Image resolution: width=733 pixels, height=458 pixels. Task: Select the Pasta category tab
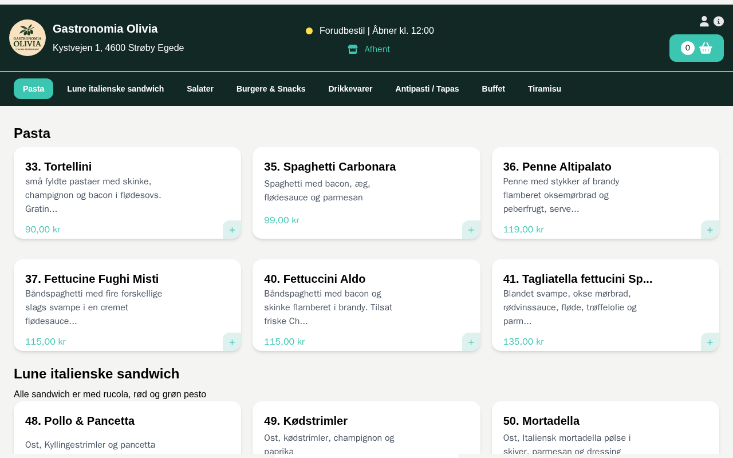coord(33,89)
